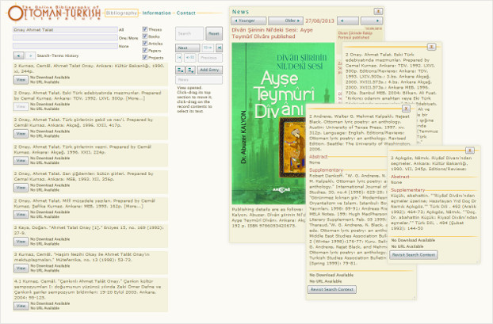View the Haşim Nezihi Okay mektuplaşmaları entry
Image resolution: width=493 pixels, height=324 pixels.
coord(21,268)
